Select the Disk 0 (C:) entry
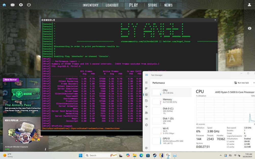Image resolution: width=255 pixels, height=159 pixels. pos(171,111)
